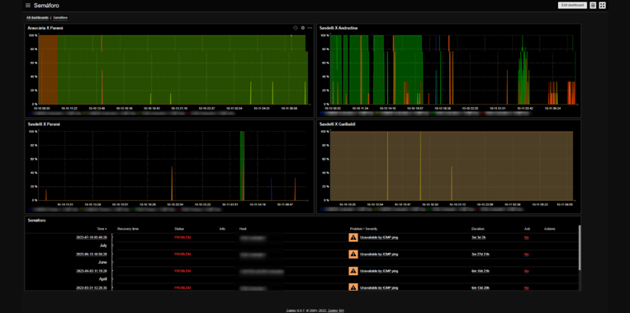
Task: Open first Unavailable by ICMP ping problem
Action: (379, 238)
